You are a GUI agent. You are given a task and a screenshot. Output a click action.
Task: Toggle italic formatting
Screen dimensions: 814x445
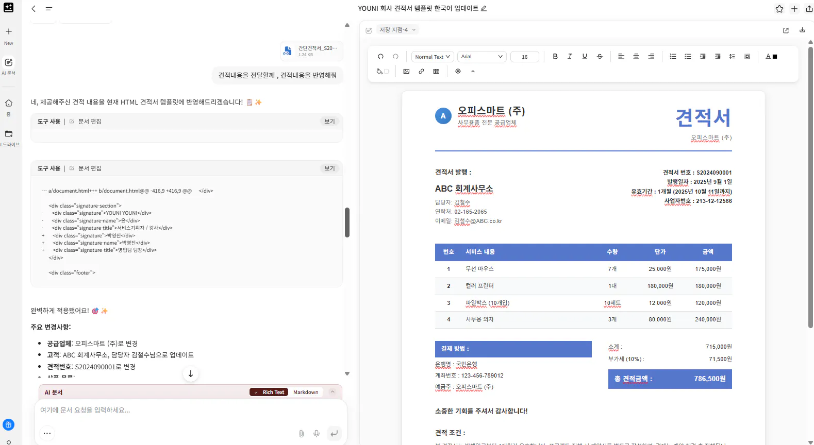[570, 57]
